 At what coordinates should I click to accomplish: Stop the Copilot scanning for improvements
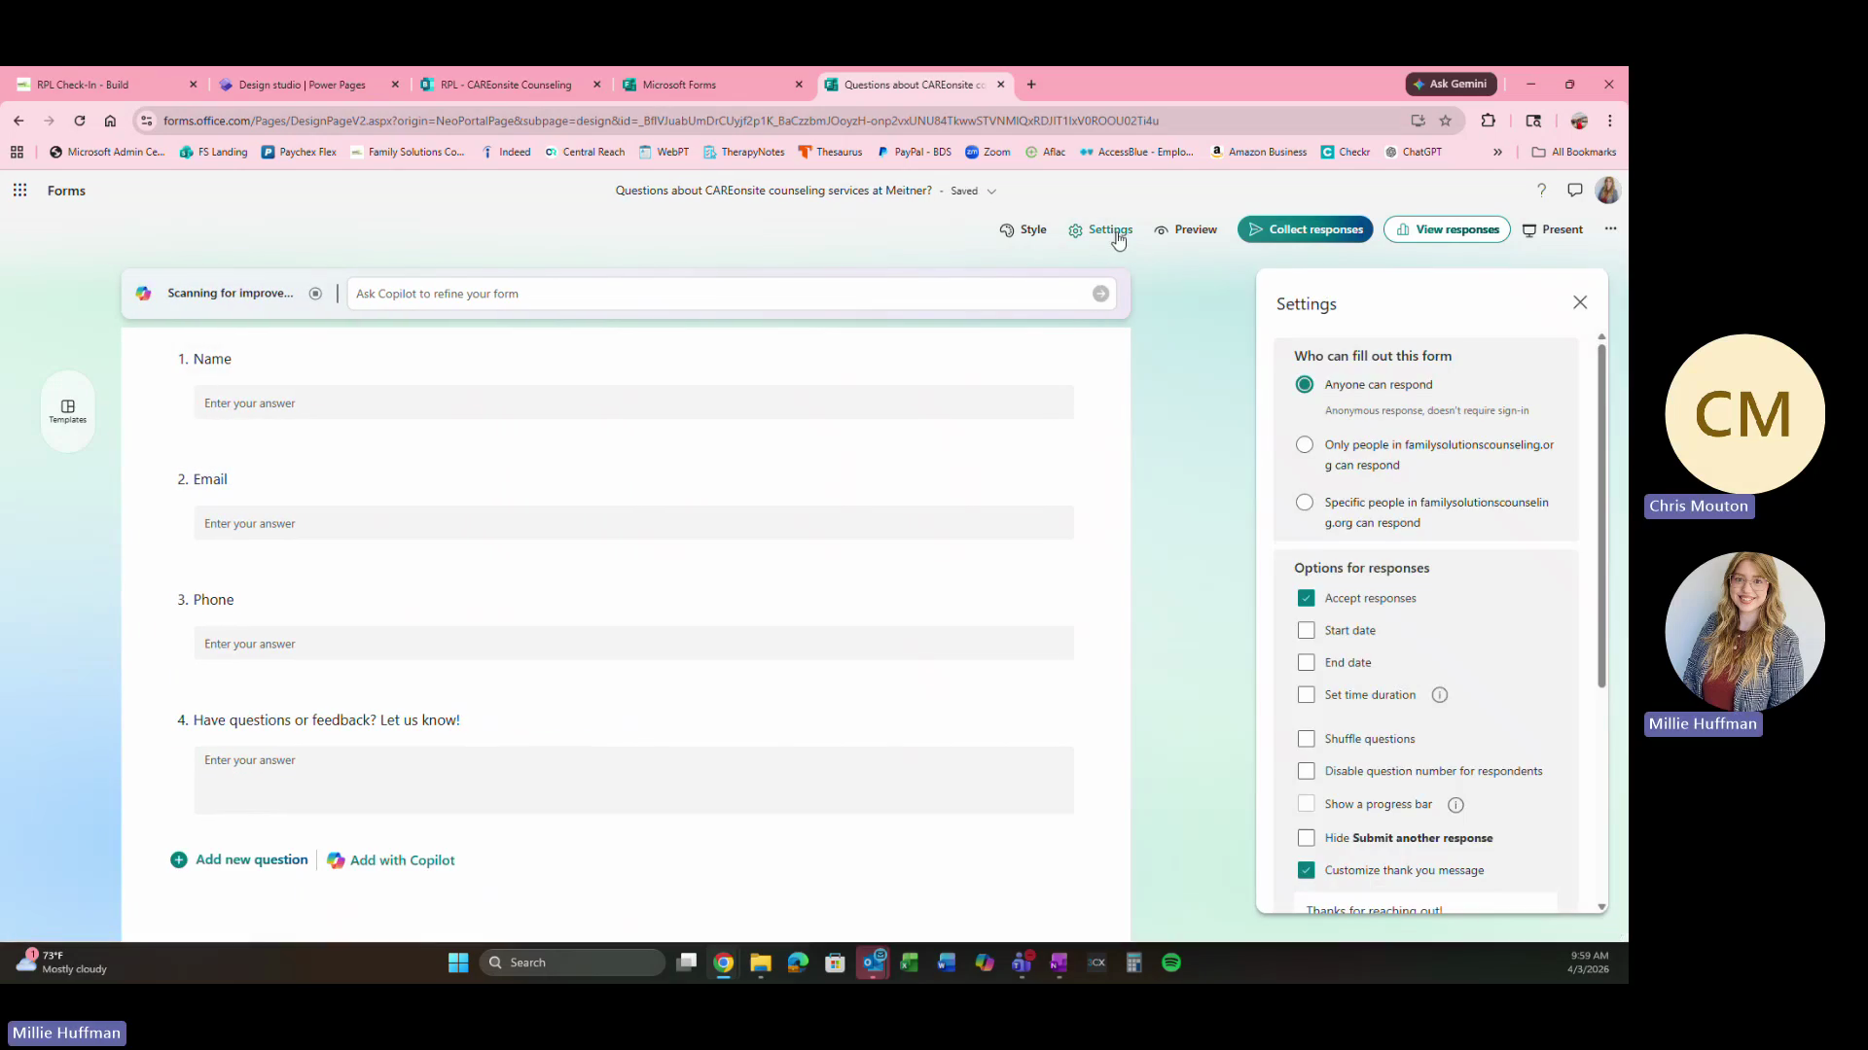[x=315, y=294]
